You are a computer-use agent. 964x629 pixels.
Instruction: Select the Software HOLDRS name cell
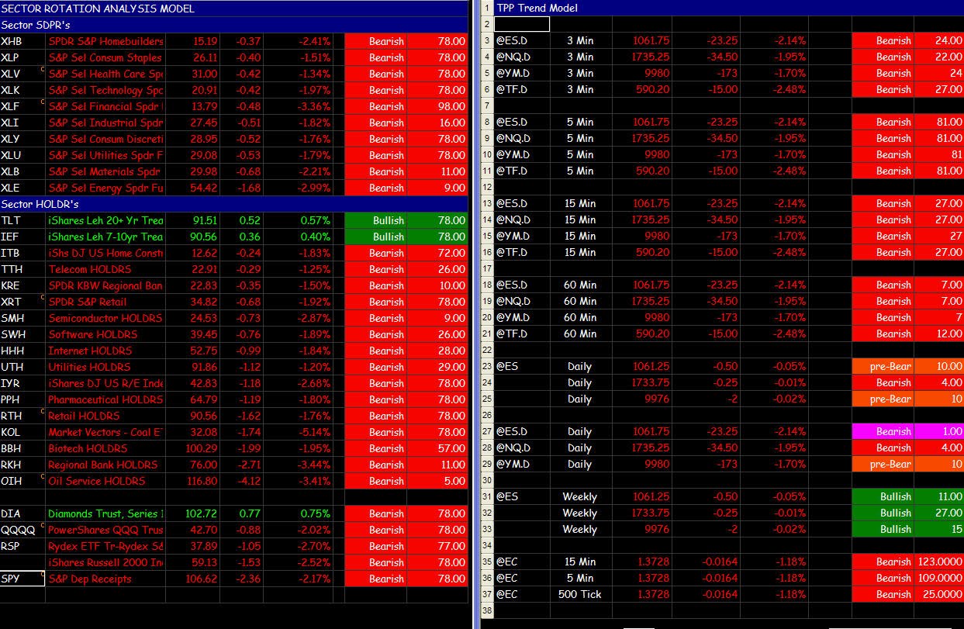pos(105,334)
